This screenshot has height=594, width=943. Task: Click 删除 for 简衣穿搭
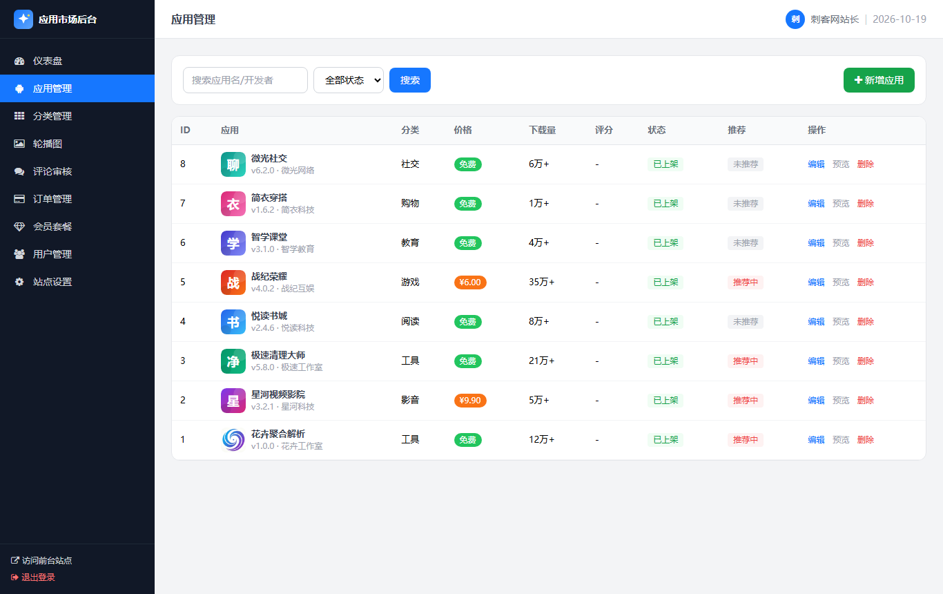866,204
